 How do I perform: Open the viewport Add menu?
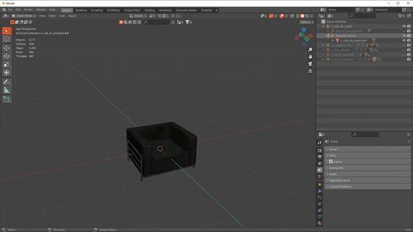[62, 16]
